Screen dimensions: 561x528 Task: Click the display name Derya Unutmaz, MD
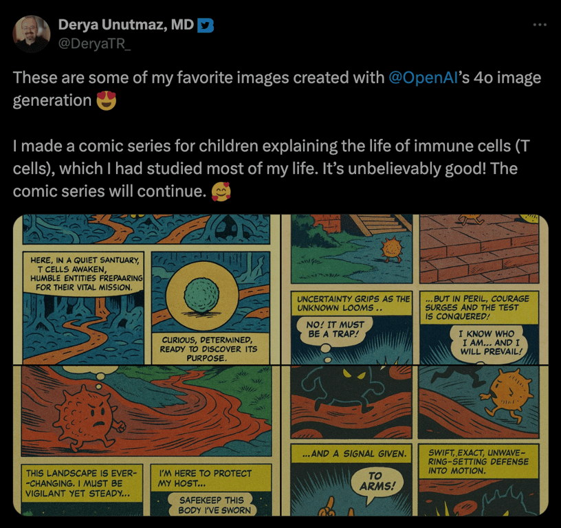[126, 25]
